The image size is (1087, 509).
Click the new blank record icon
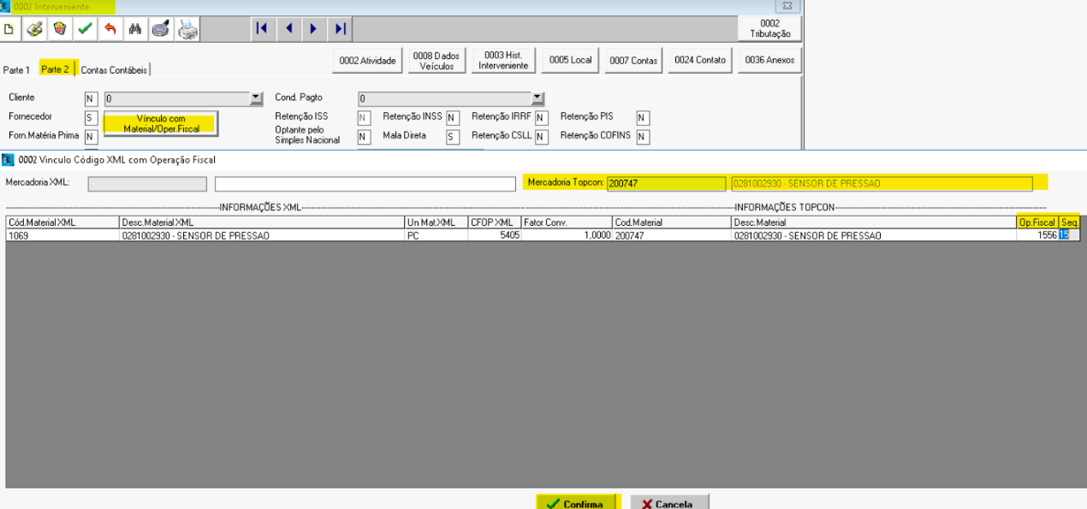click(x=11, y=29)
